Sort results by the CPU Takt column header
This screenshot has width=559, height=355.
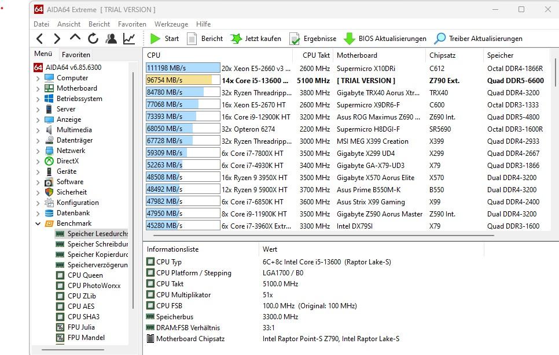click(x=312, y=55)
